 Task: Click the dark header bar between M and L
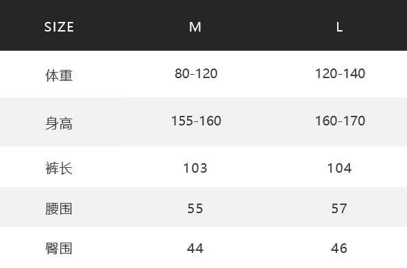[267, 25]
